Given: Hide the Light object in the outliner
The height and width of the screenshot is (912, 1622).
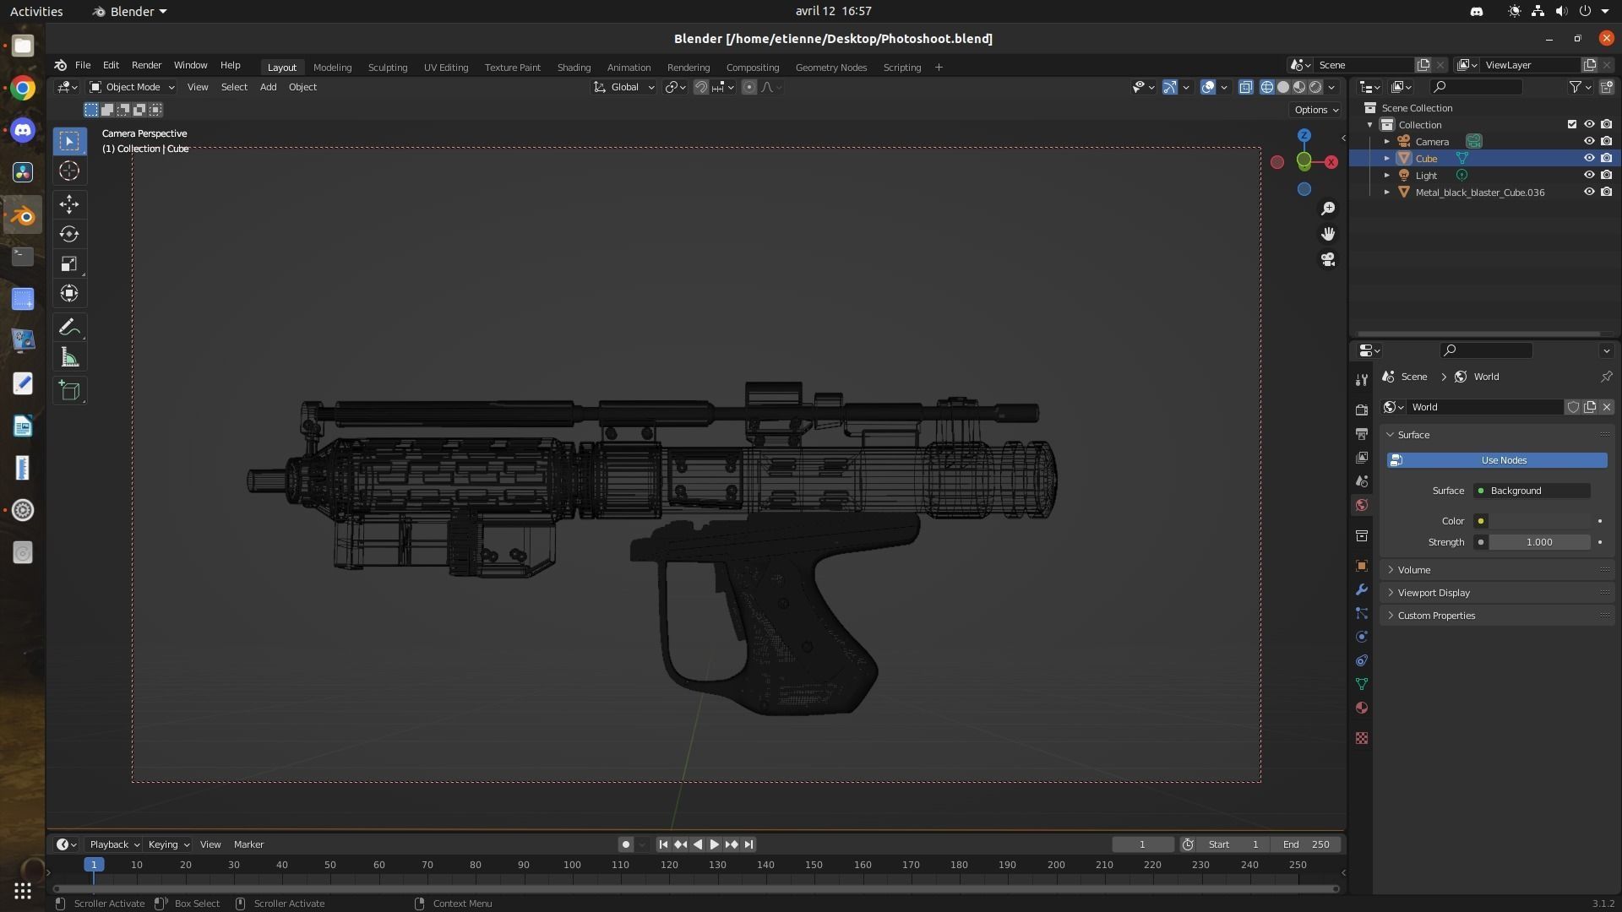Looking at the screenshot, I should (1588, 175).
